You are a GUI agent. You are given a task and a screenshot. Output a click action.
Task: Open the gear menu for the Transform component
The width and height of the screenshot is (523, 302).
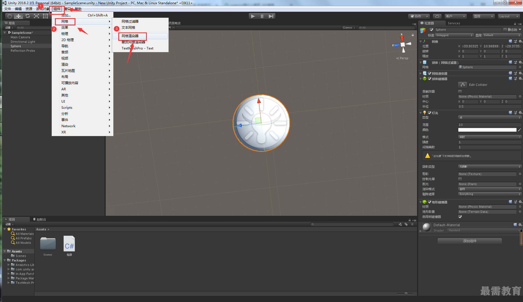520,41
